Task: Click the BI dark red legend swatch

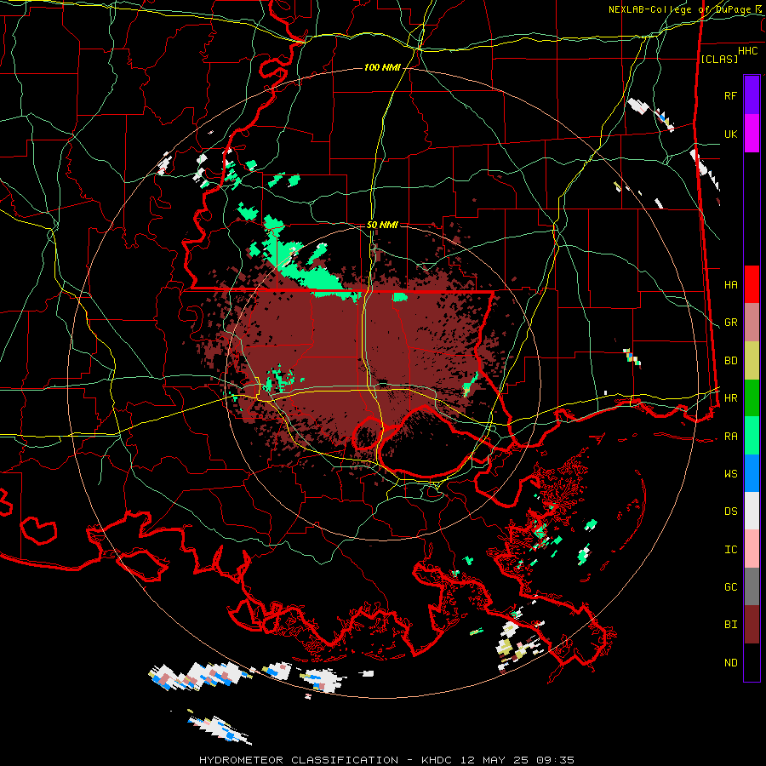Action: (752, 625)
